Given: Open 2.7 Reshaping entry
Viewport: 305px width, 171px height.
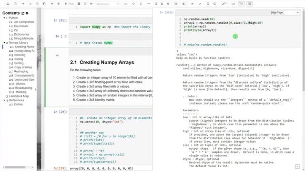Looking at the screenshot, I should (x=19, y=71).
